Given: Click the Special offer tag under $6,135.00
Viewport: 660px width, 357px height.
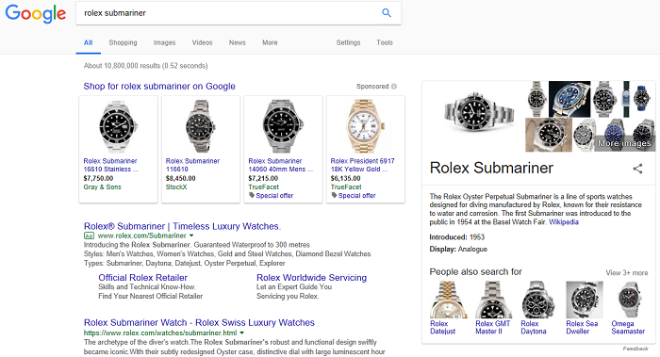Looking at the screenshot, I should click(354, 196).
